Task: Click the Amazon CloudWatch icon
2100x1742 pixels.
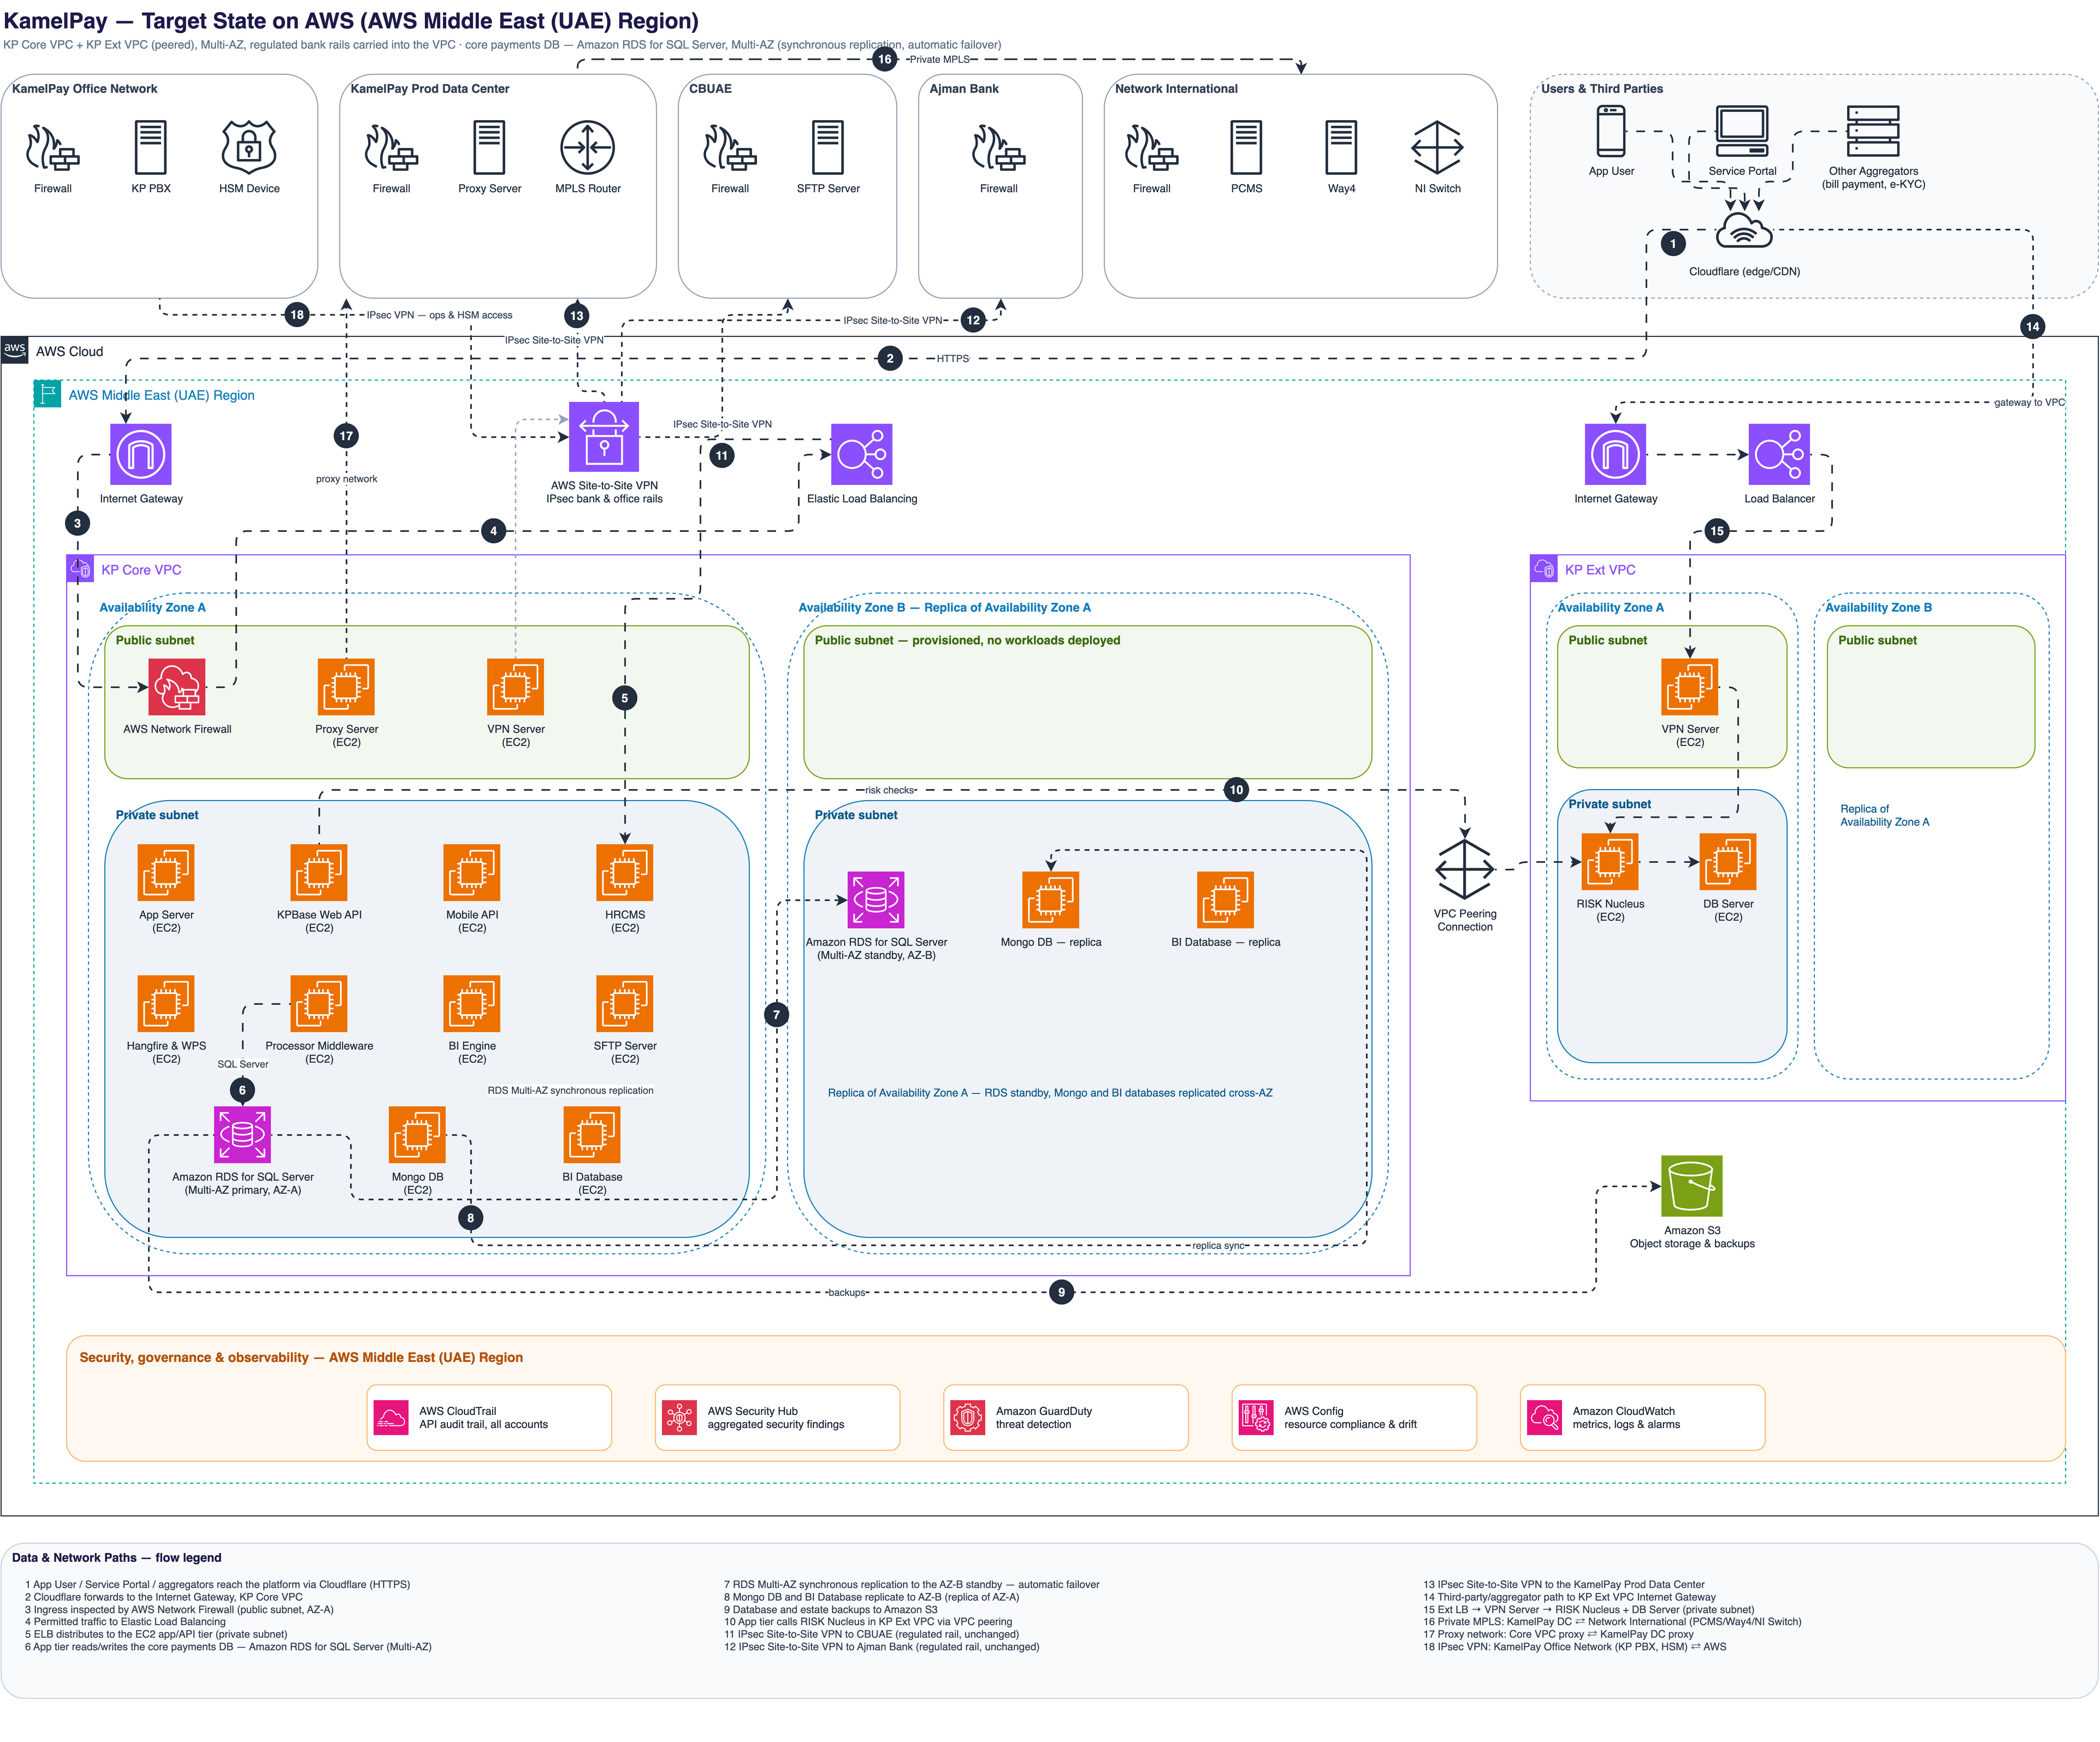Action: (1544, 1418)
